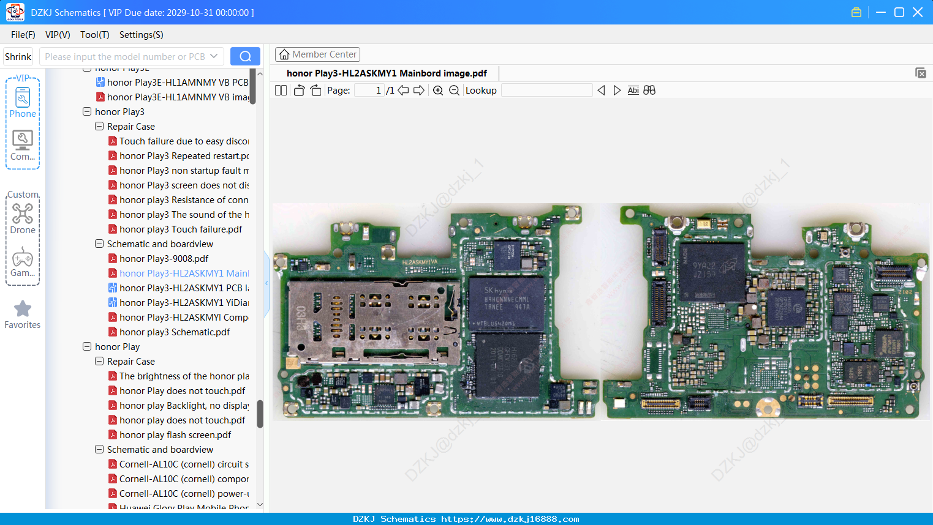The width and height of the screenshot is (933, 525).
Task: Go to next page with right arrow
Action: point(419,91)
